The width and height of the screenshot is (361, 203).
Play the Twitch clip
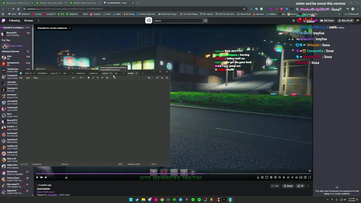(37, 177)
